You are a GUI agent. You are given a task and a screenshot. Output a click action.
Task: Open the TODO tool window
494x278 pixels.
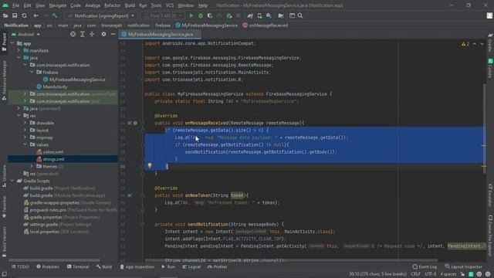point(20,266)
